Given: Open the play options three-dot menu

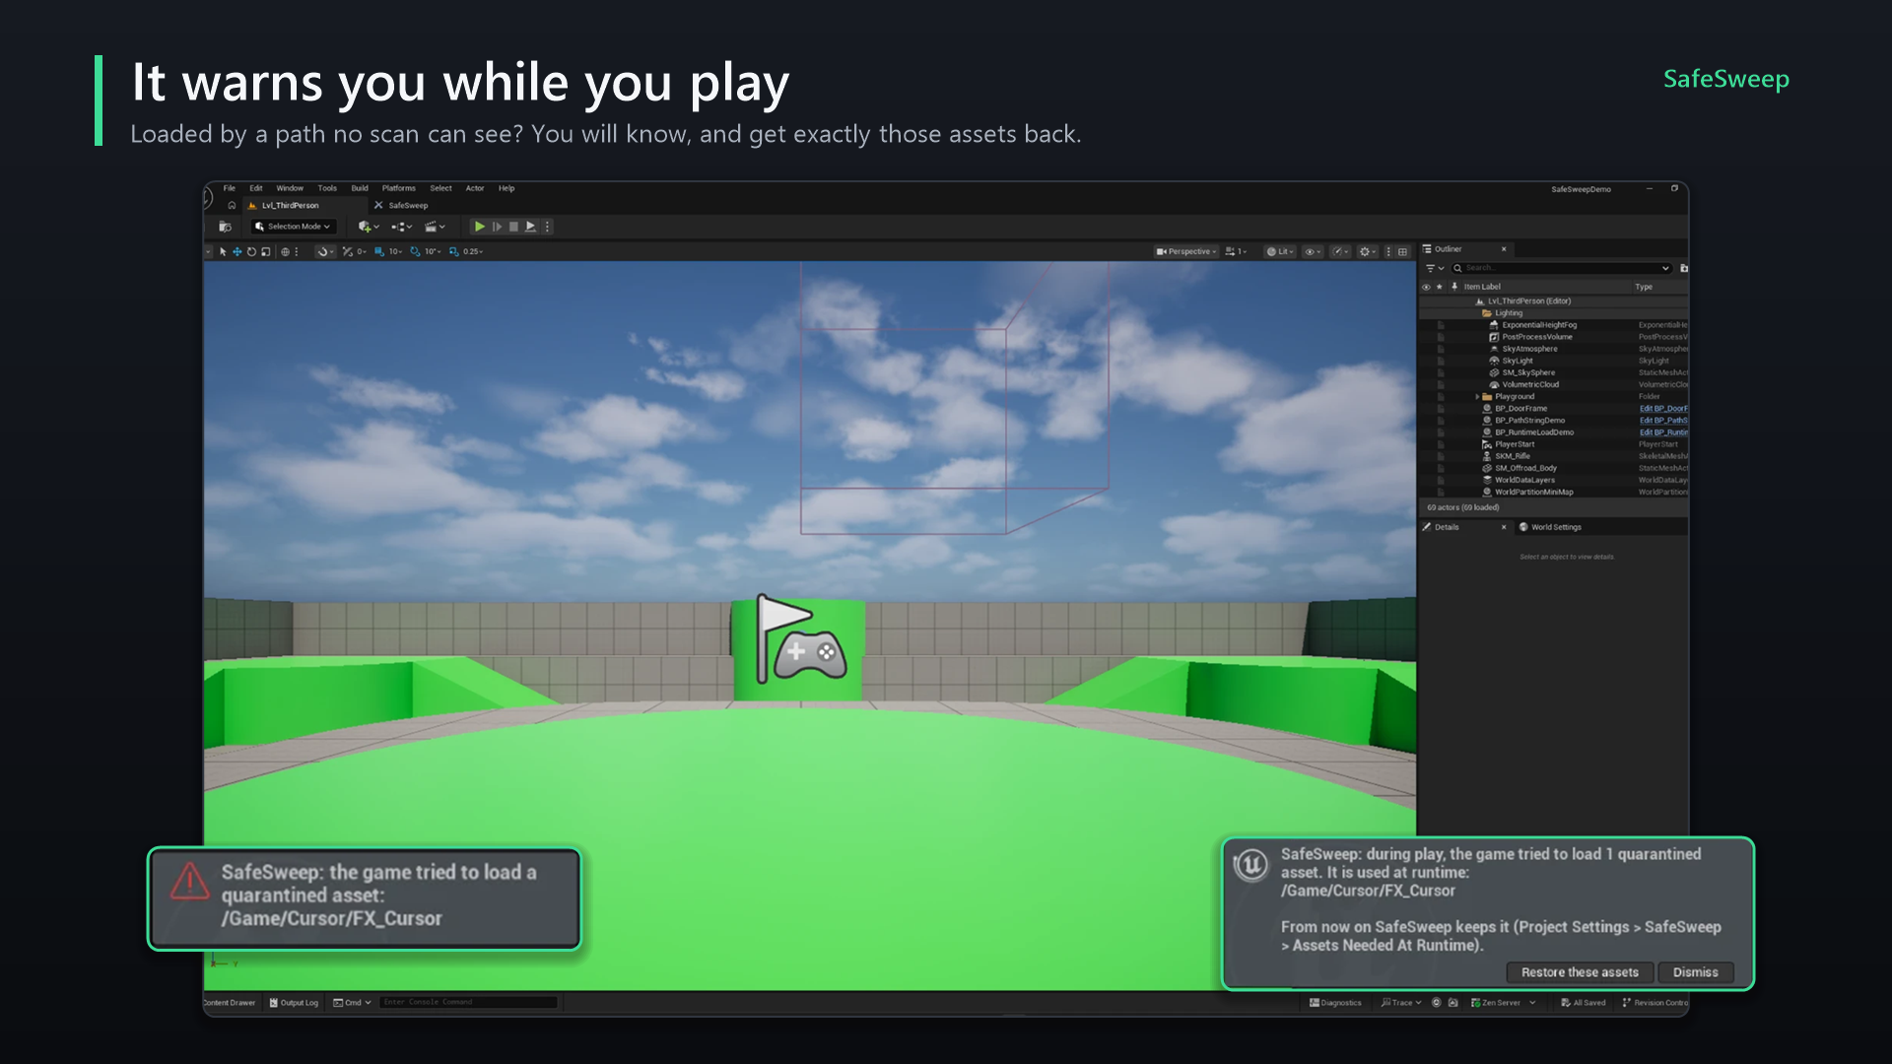Looking at the screenshot, I should (548, 227).
